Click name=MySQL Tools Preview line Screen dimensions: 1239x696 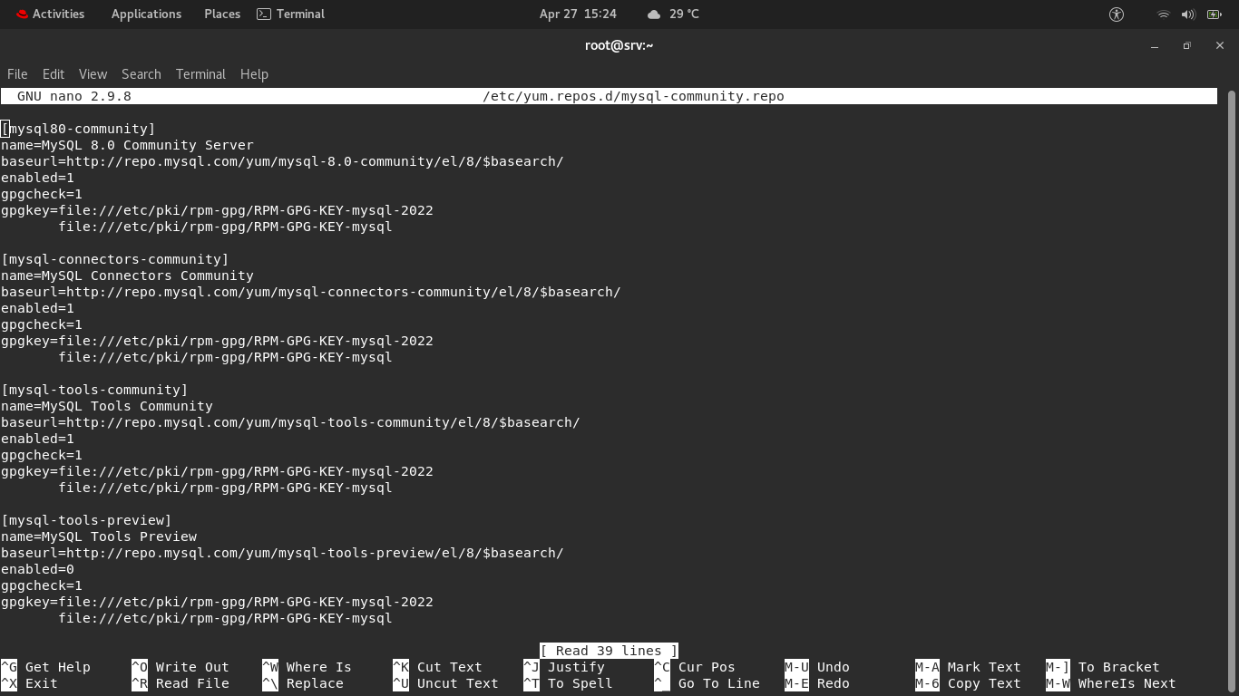(x=99, y=536)
